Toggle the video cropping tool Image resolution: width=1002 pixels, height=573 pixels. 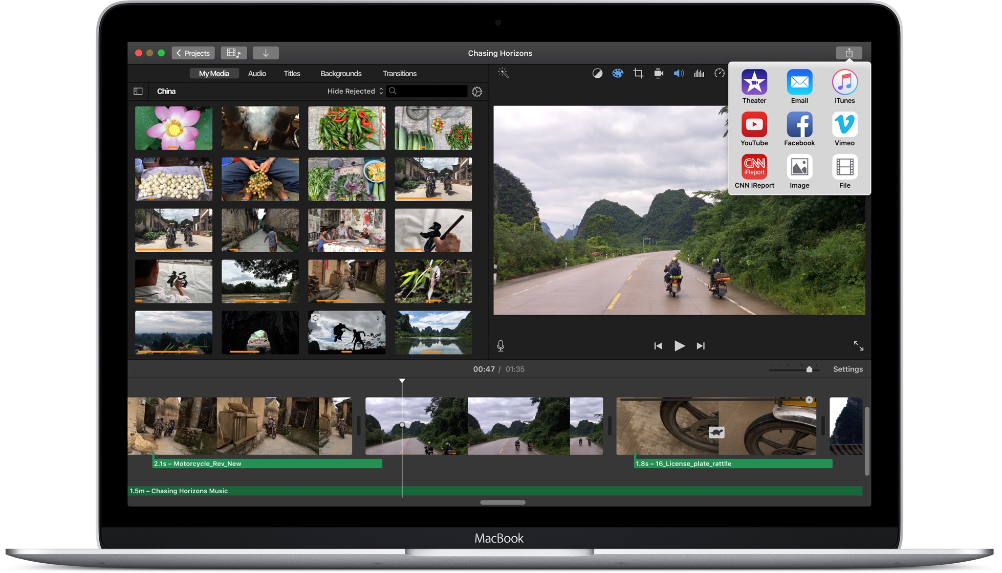tap(639, 74)
